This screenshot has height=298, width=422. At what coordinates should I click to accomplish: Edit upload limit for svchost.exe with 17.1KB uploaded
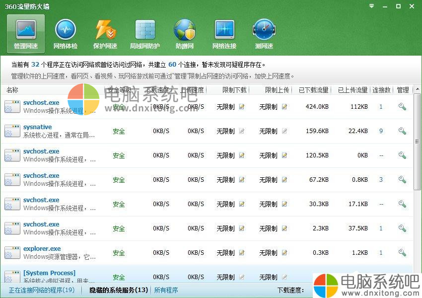284,204
